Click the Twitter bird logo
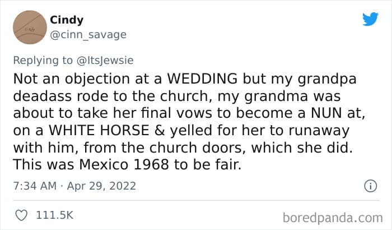The height and width of the screenshot is (230, 392). tap(370, 20)
